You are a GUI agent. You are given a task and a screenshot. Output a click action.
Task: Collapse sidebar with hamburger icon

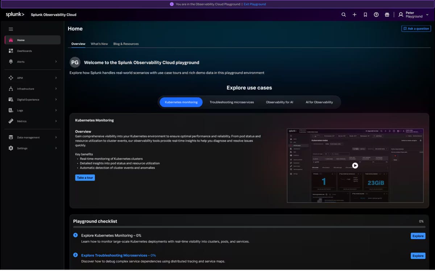click(x=11, y=29)
